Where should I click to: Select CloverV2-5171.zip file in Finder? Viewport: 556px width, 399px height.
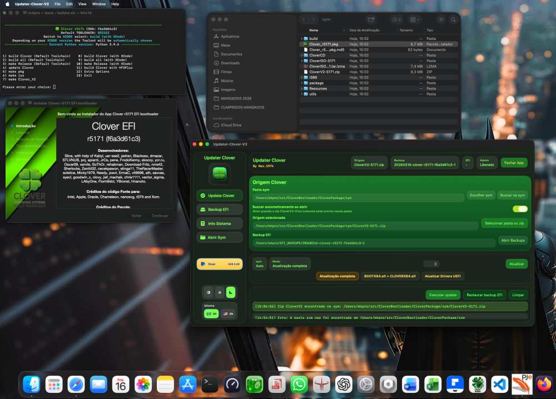(x=379, y=72)
